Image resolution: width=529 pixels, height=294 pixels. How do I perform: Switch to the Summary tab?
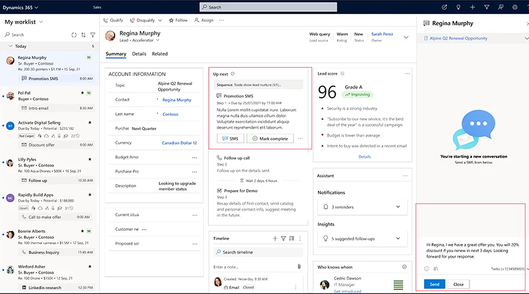(116, 54)
